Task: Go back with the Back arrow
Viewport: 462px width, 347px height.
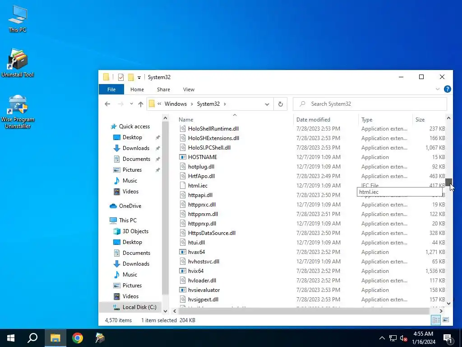Action: 107,104
